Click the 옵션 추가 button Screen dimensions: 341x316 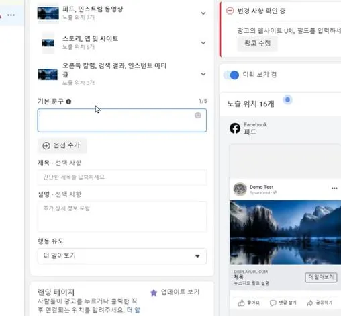pyautogui.click(x=62, y=145)
